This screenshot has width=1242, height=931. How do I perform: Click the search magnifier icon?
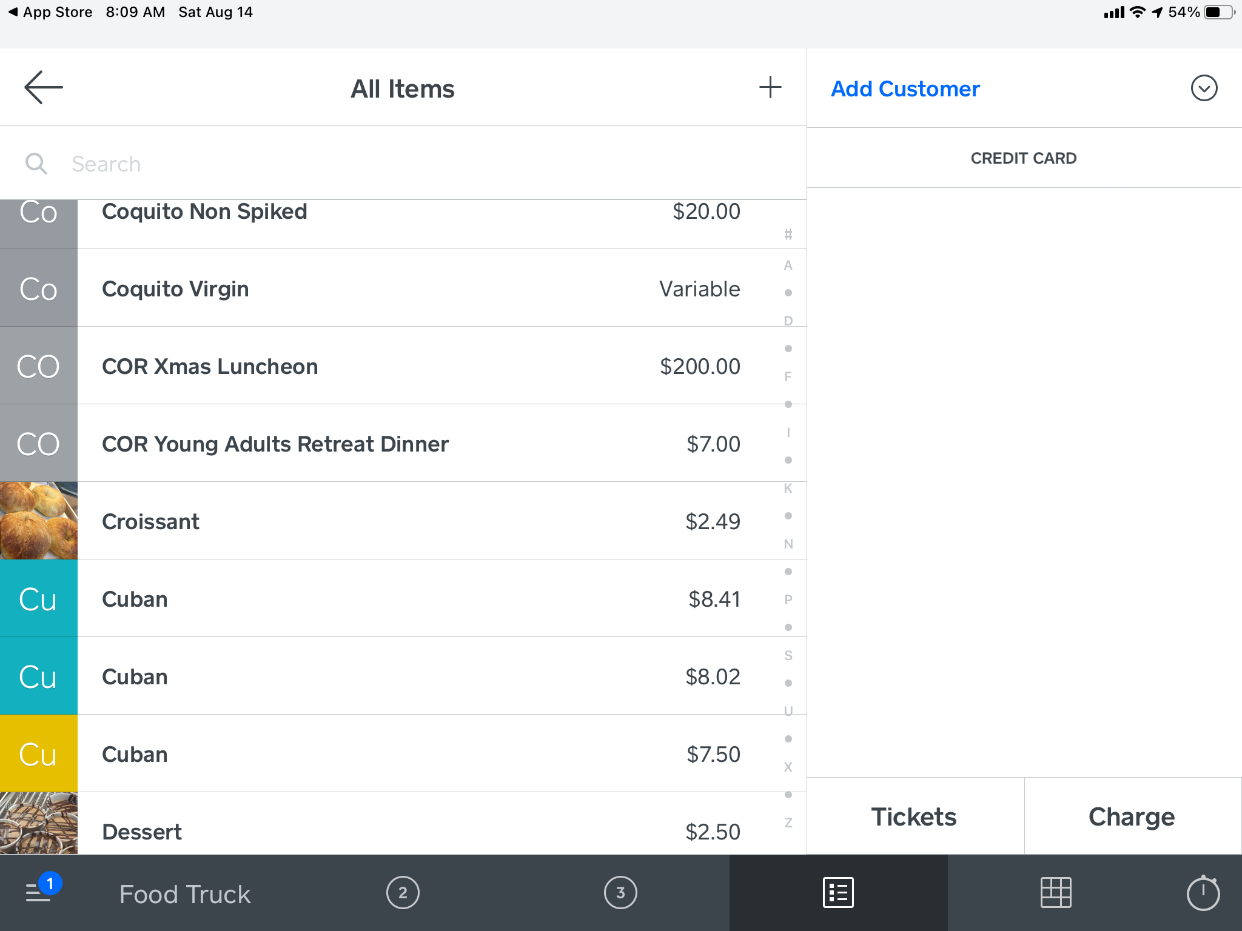point(36,164)
